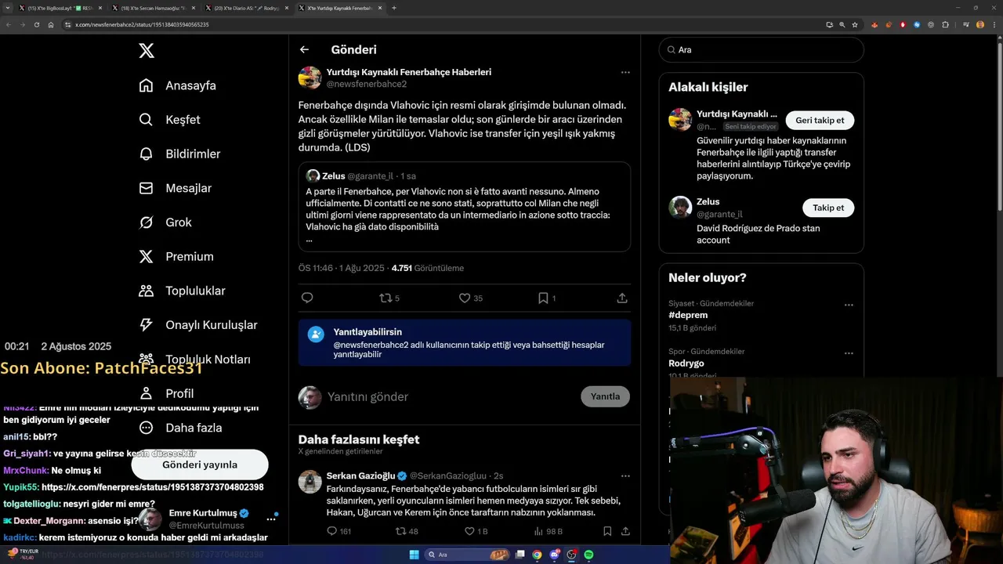
Task: Click the Grok icon in sidebar
Action: point(146,222)
